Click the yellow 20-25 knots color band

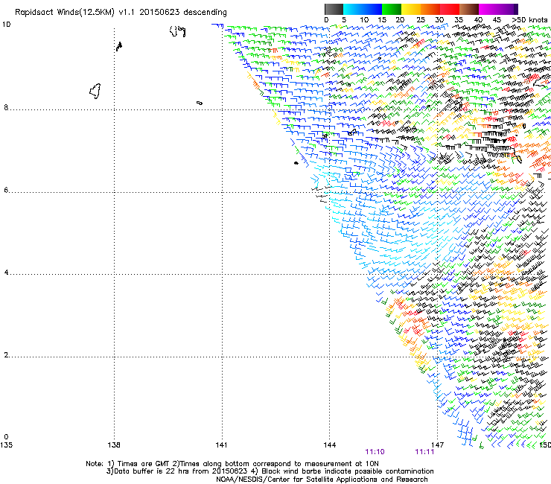(411, 9)
